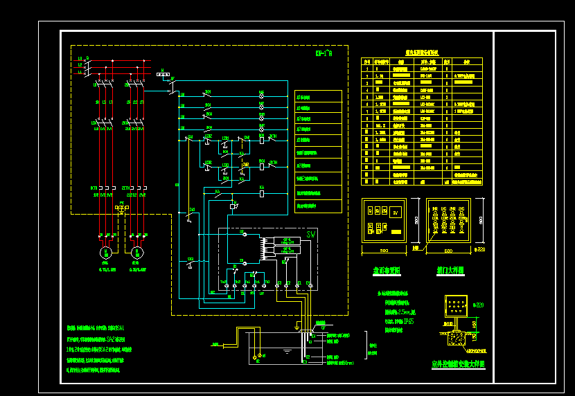Click the 2KTH thermal relay label
Viewport: 575px width, 396px height.
[125, 188]
